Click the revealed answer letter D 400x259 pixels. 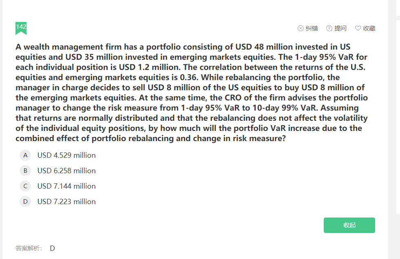pyautogui.click(x=52, y=248)
